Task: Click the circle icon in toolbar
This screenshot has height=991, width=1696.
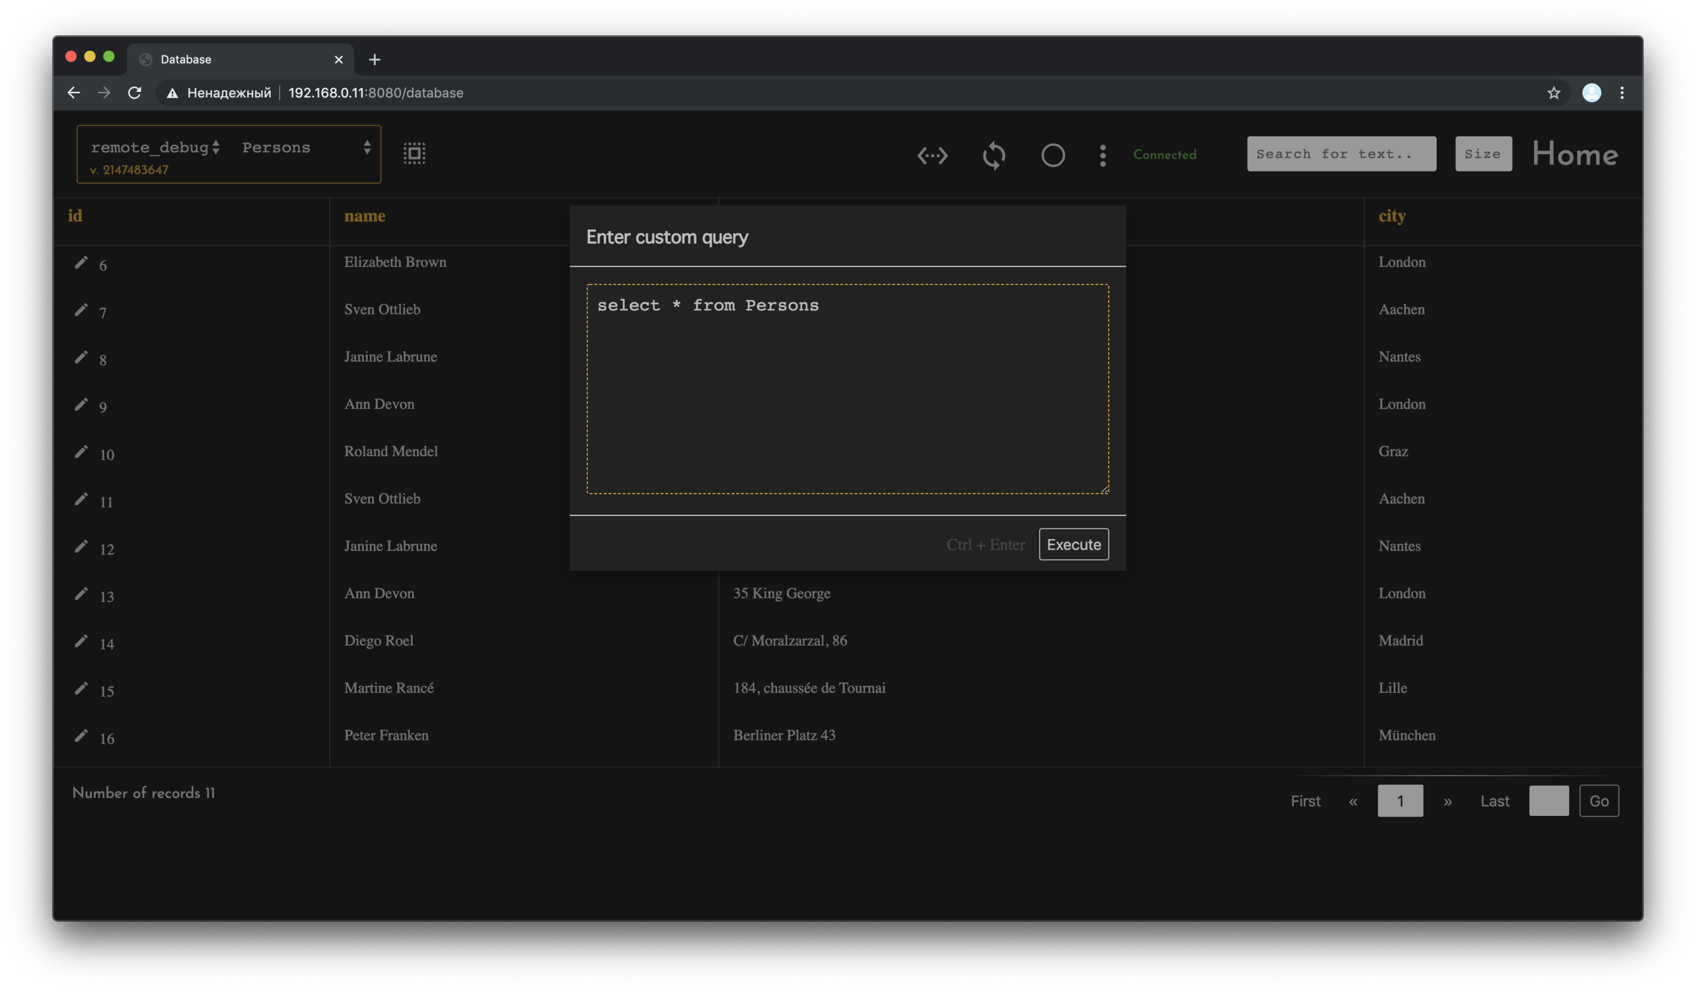Action: (1052, 155)
